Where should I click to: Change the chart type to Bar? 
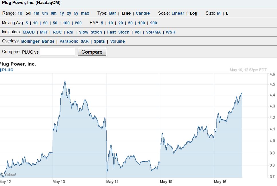click(x=113, y=13)
